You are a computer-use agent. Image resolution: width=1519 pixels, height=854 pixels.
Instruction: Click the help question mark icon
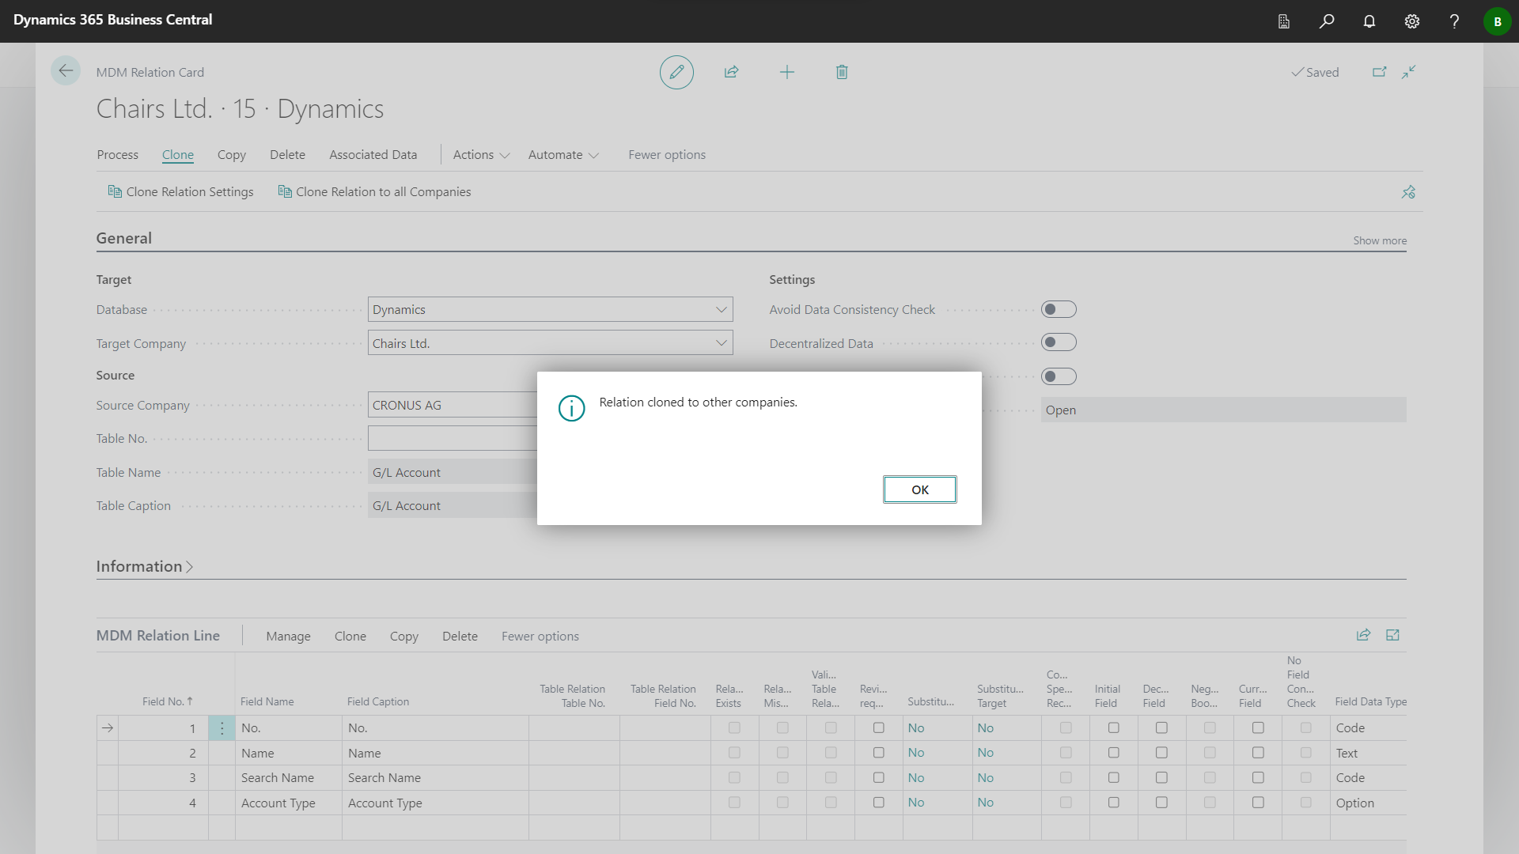click(x=1454, y=21)
